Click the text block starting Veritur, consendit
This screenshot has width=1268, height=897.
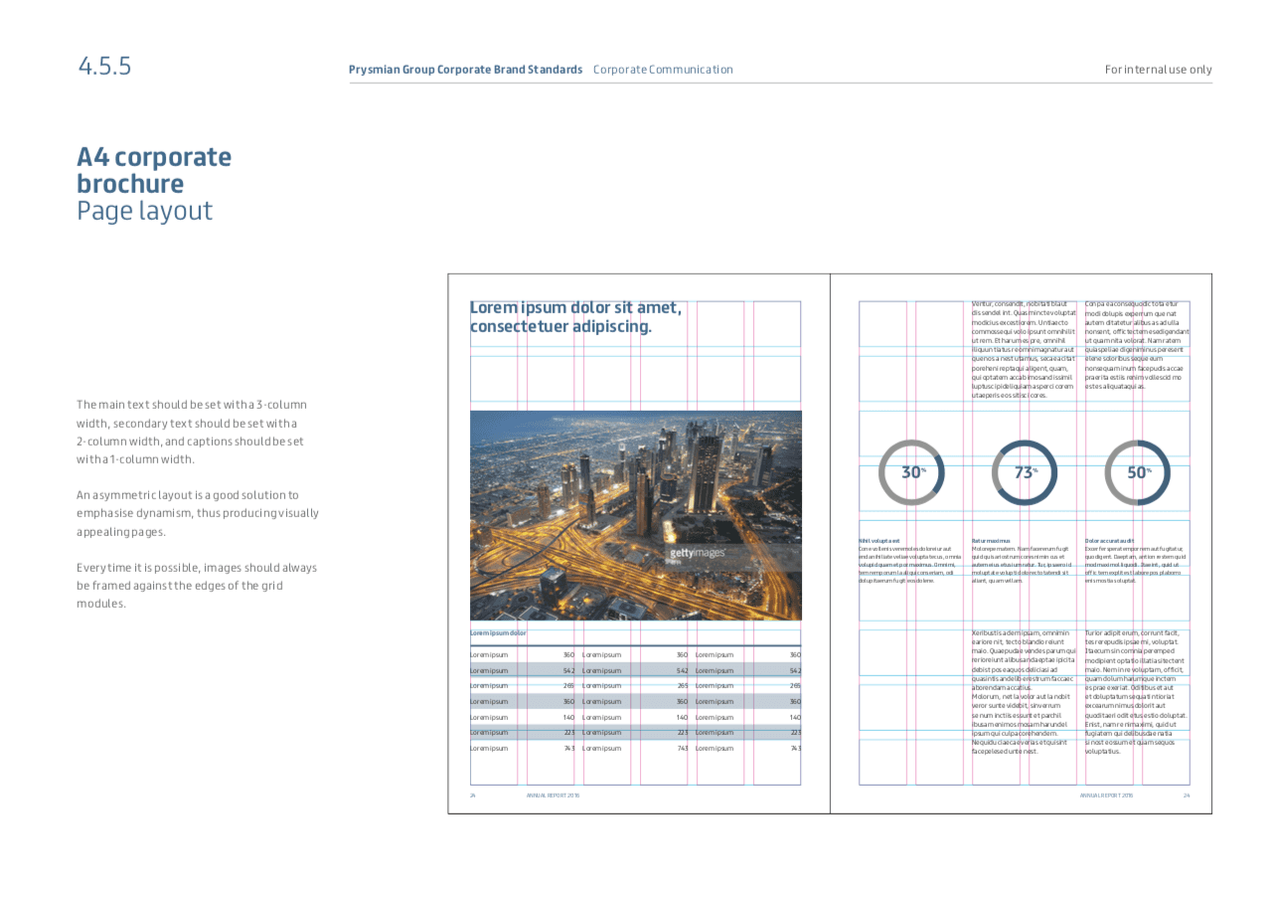click(x=1025, y=349)
